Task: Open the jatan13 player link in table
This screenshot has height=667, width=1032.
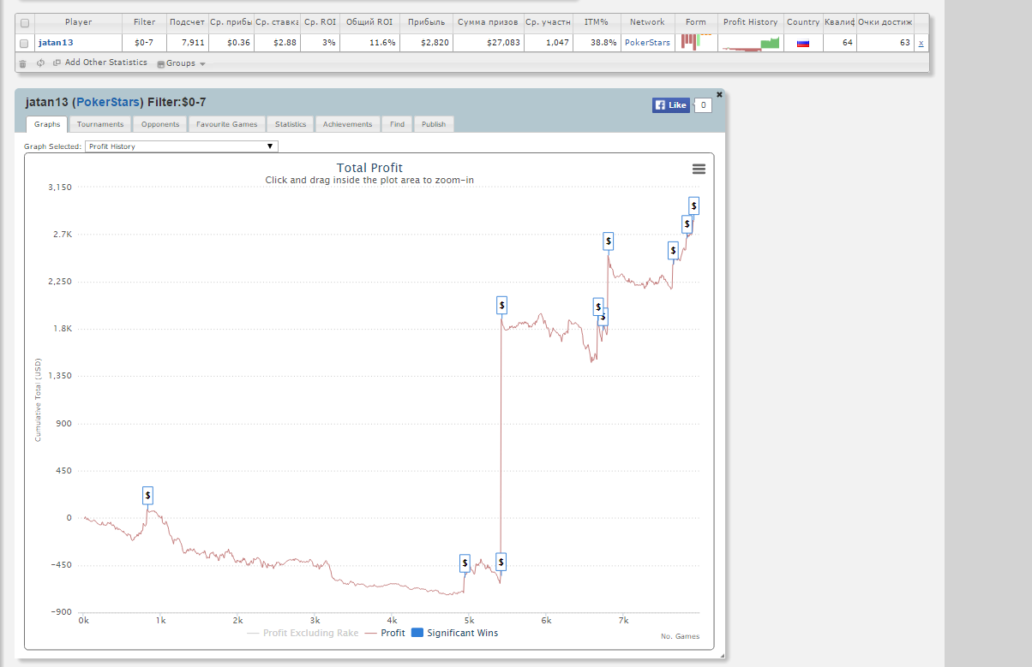Action: pyautogui.click(x=56, y=43)
